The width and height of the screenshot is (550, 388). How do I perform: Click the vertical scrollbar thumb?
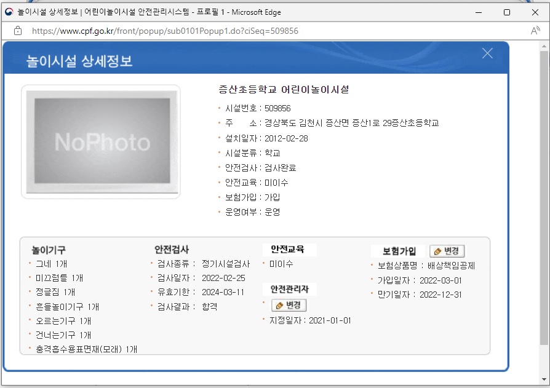click(544, 197)
